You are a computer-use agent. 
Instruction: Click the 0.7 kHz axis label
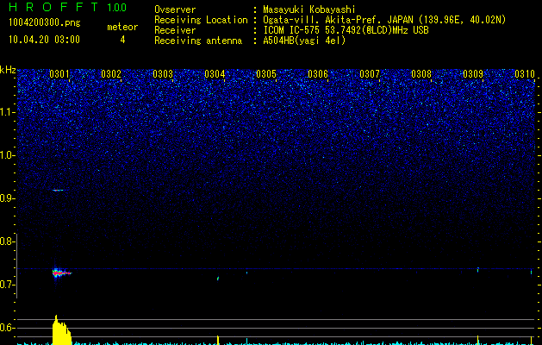pyautogui.click(x=8, y=285)
